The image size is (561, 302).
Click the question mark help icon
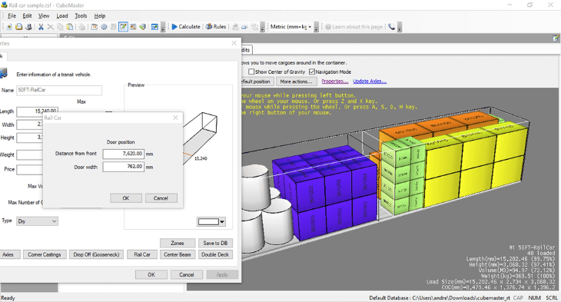coord(327,27)
